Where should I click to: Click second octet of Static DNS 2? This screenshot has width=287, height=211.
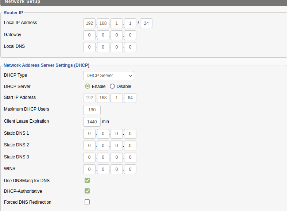pos(103,146)
